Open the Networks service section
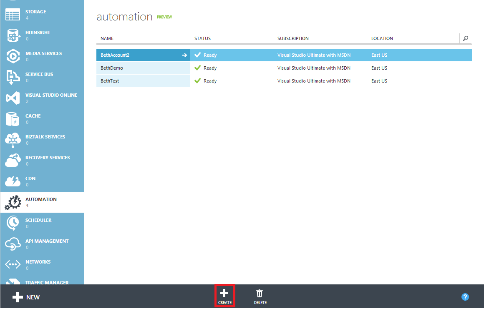 (13, 264)
